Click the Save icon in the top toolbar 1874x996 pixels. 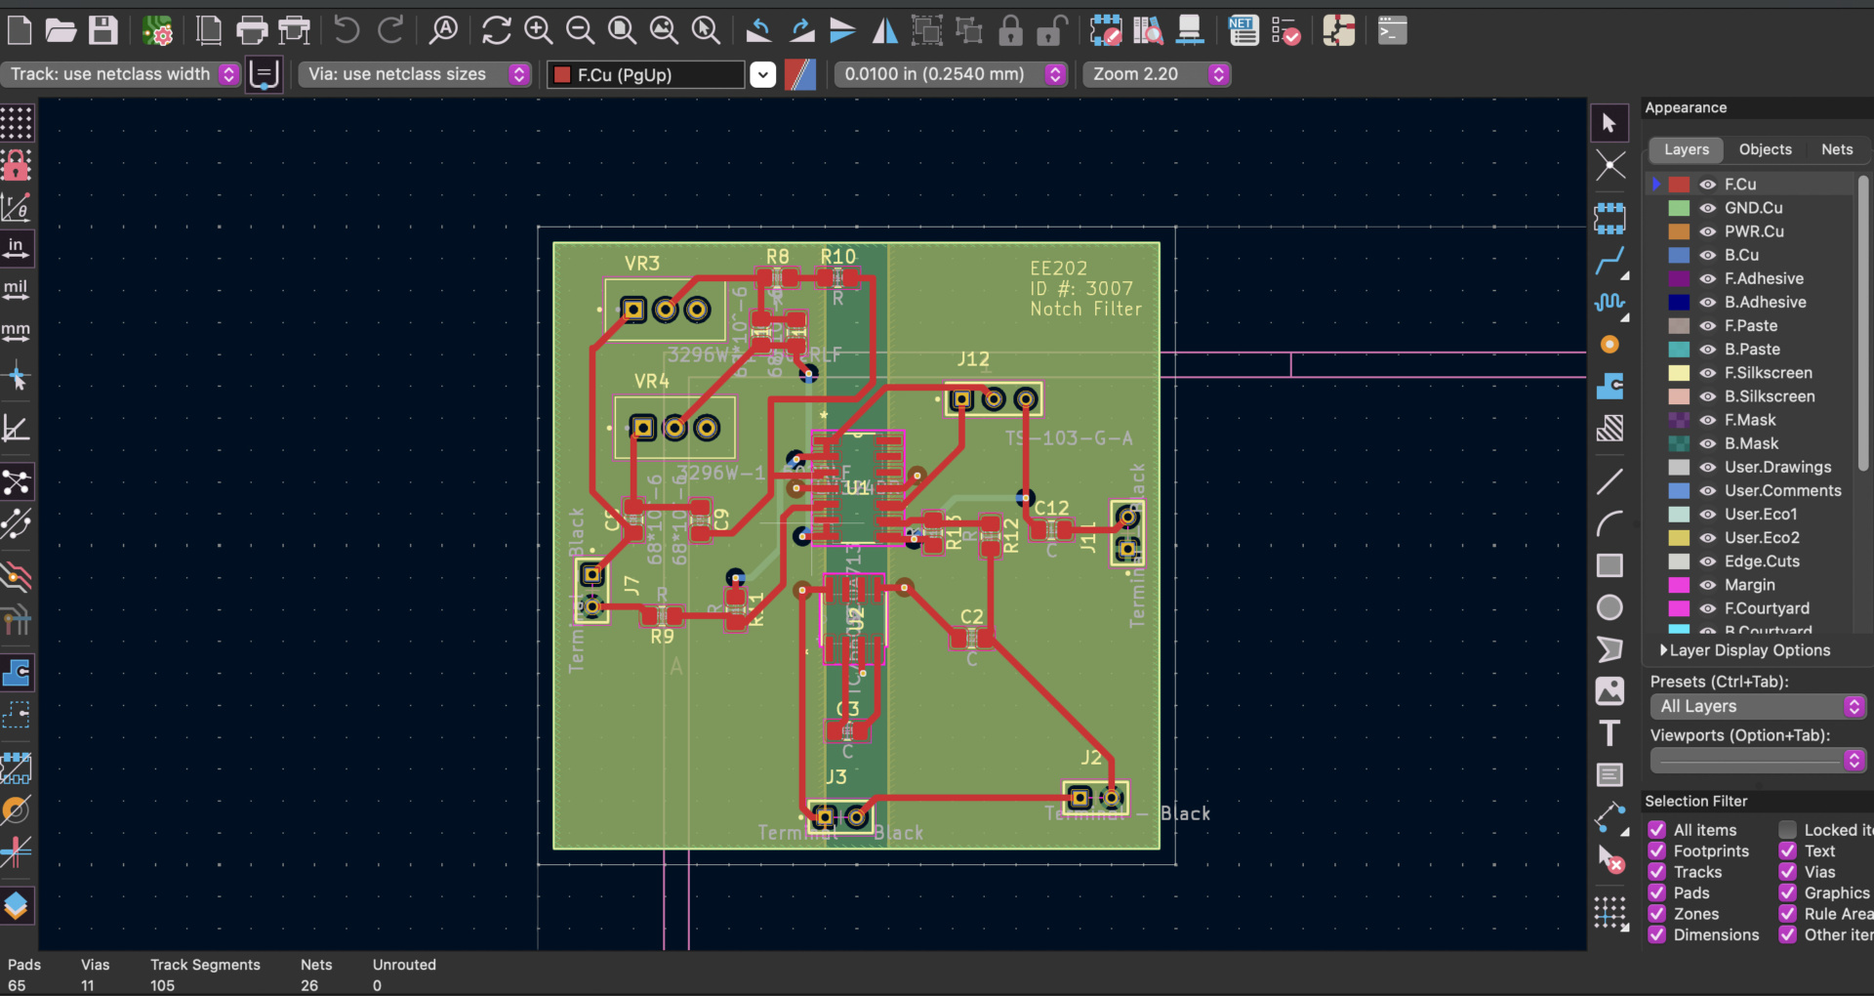tap(102, 31)
